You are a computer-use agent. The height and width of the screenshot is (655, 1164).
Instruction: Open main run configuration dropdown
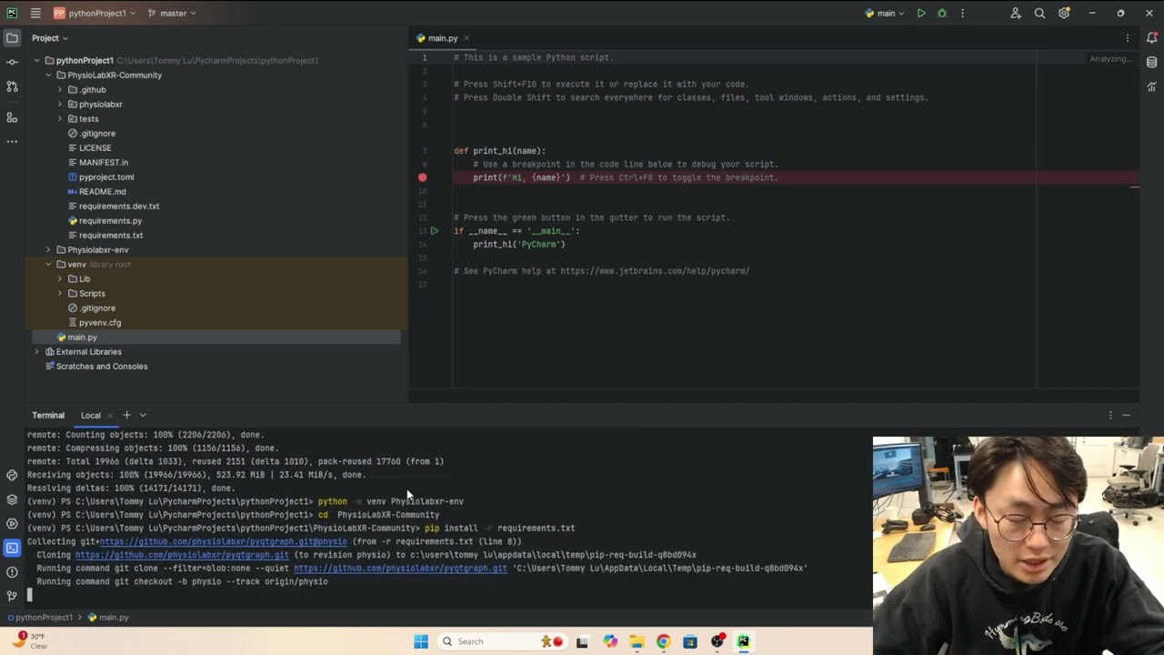tap(885, 14)
